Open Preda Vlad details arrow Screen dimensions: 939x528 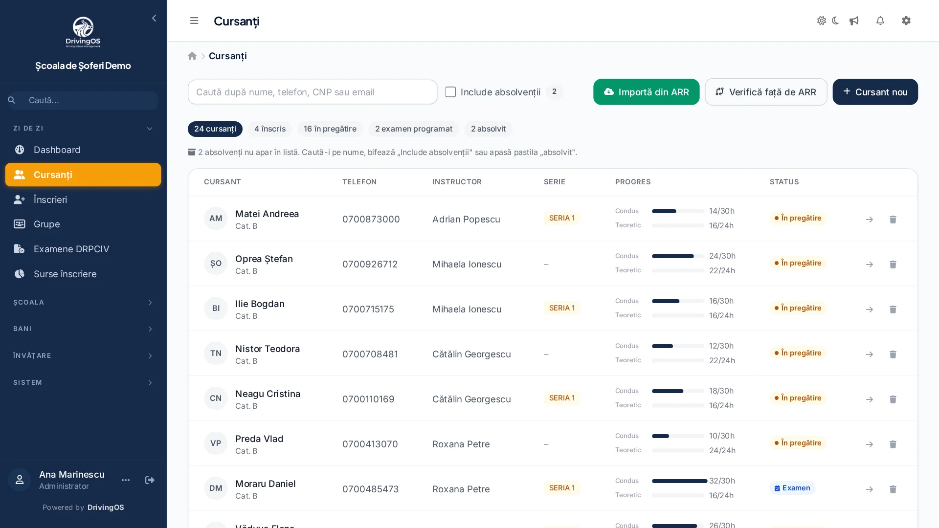pyautogui.click(x=870, y=444)
